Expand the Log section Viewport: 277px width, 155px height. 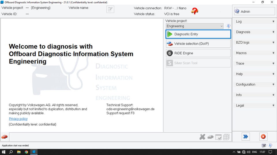(x=255, y=22)
